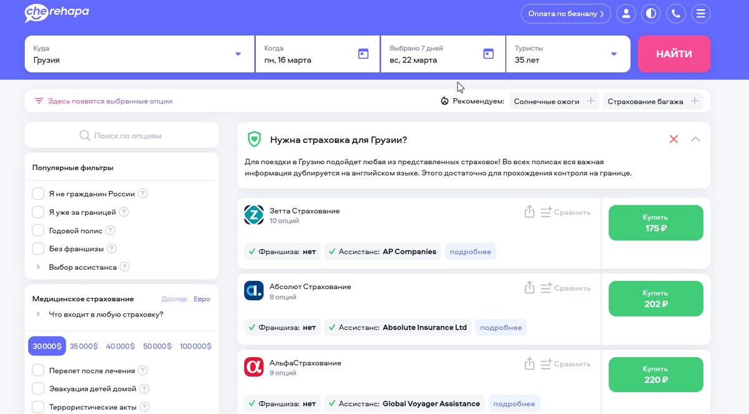Open подробнее for Absolute Insurance Ltd
This screenshot has height=414, width=749.
click(501, 328)
